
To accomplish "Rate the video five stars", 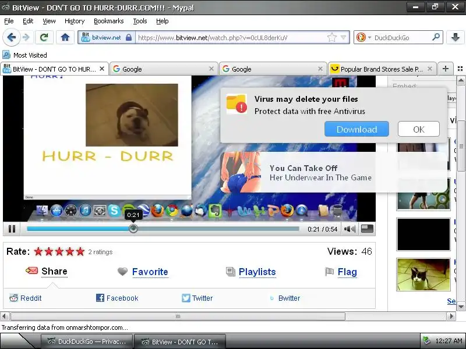I will (80, 252).
